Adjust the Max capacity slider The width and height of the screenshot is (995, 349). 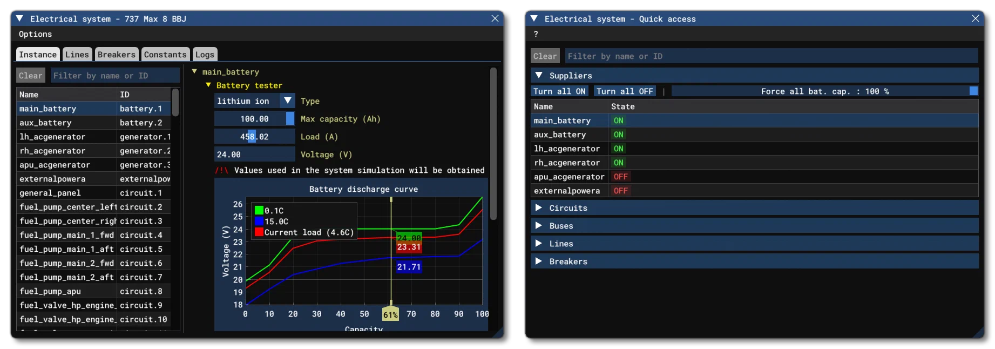[254, 119]
